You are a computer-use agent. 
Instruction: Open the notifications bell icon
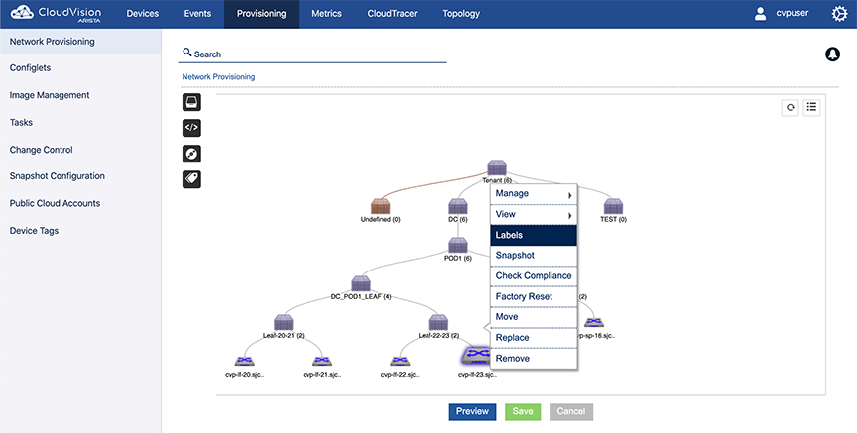tap(832, 54)
